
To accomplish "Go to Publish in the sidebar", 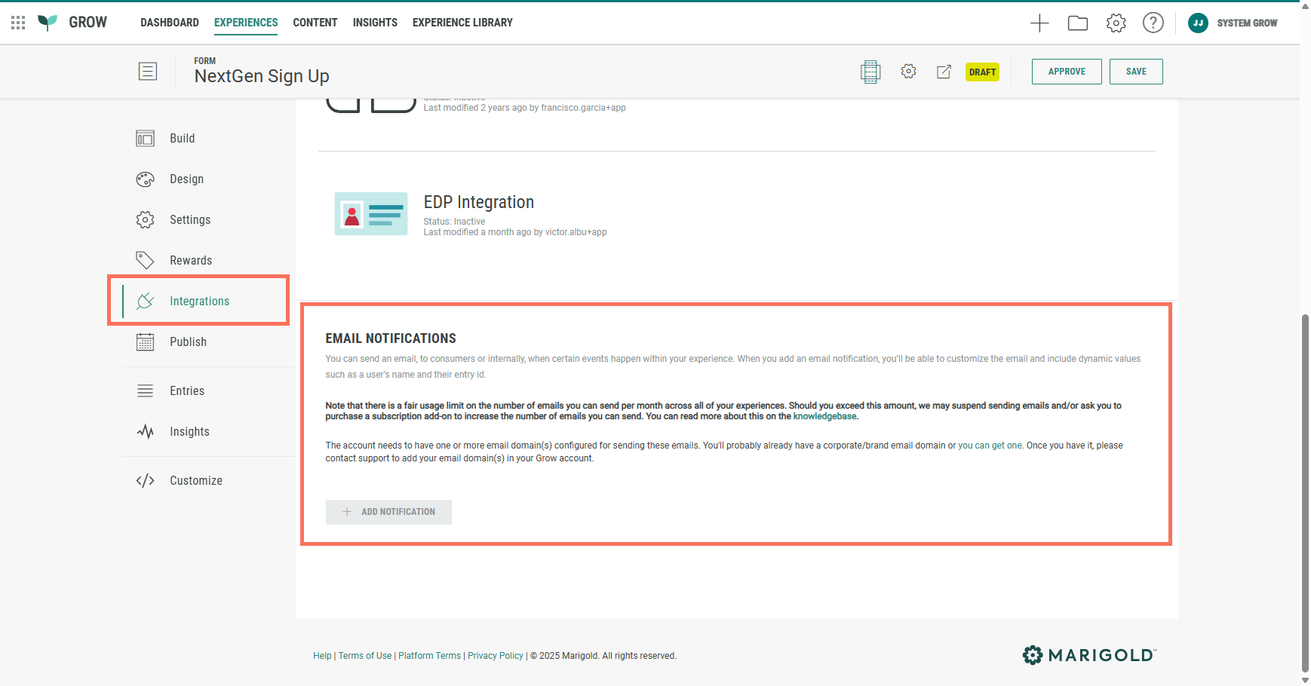I will coord(188,342).
